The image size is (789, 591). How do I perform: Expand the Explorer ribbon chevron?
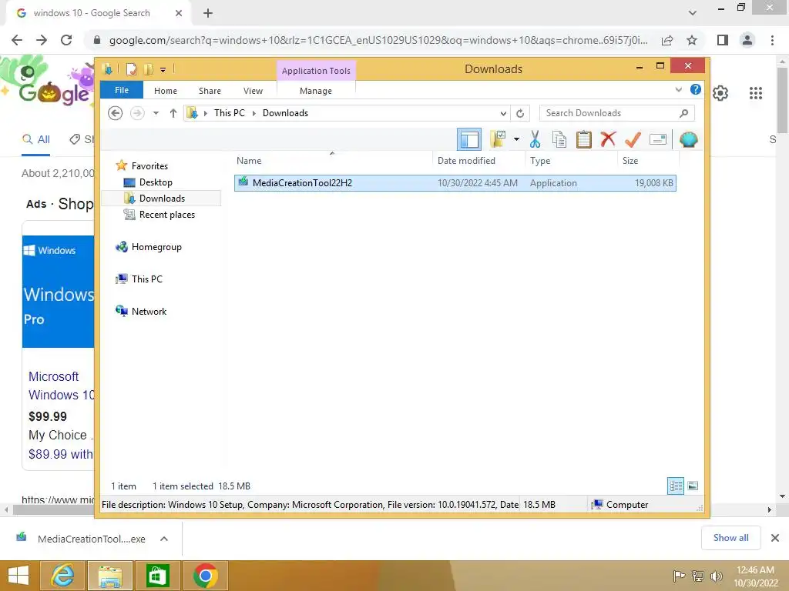pyautogui.click(x=678, y=90)
